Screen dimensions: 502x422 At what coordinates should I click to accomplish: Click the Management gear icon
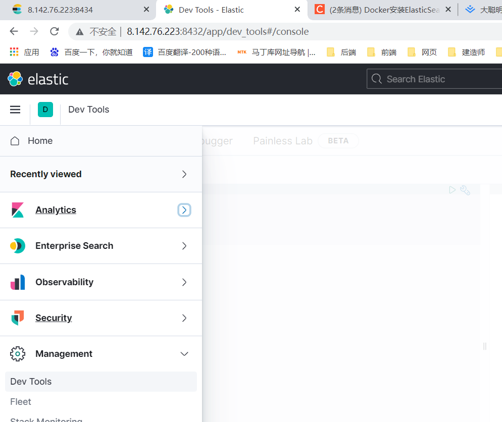pyautogui.click(x=18, y=353)
